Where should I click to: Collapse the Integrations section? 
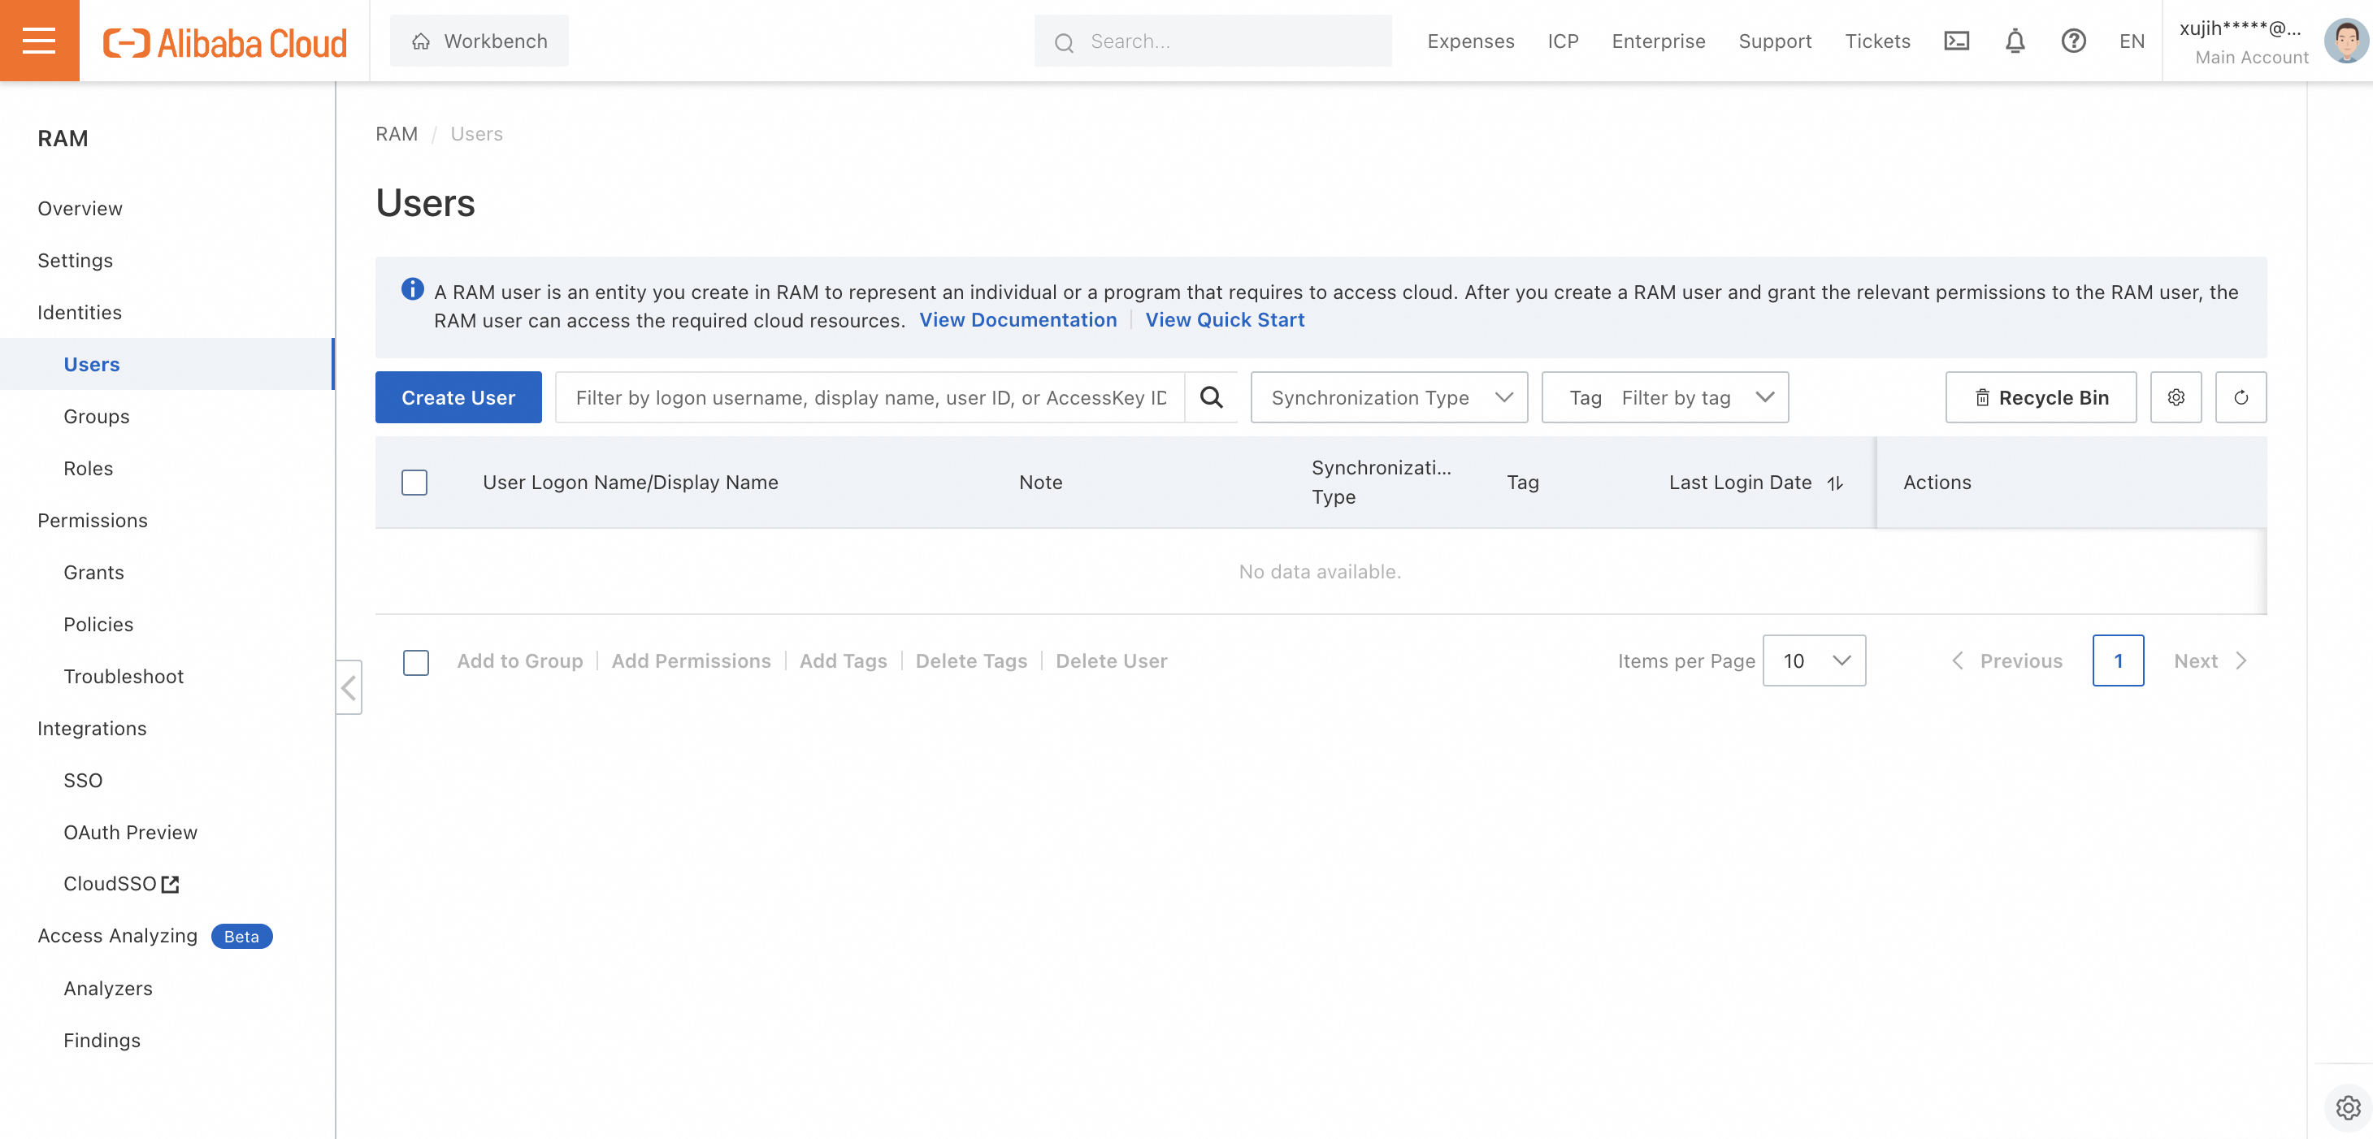[92, 729]
